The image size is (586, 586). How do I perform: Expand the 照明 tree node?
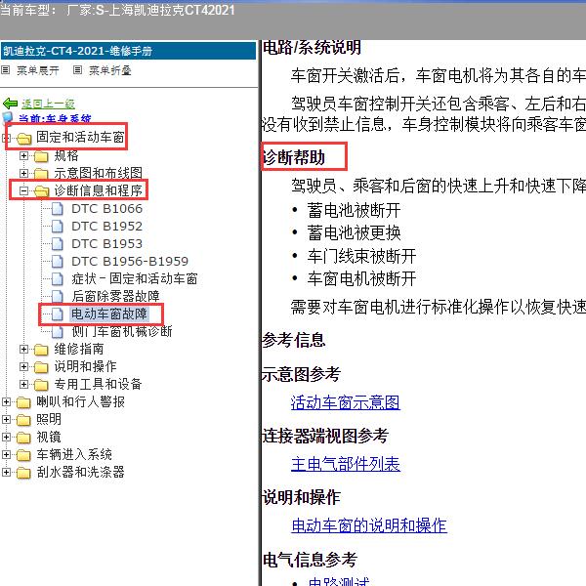(x=7, y=419)
